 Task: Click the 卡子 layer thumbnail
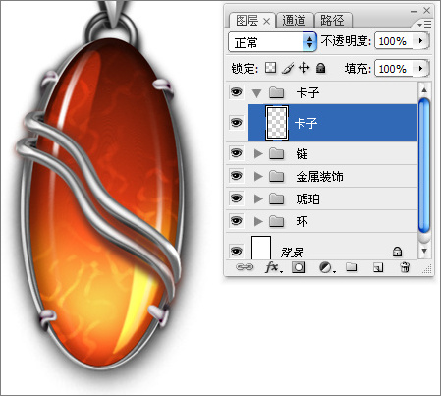(x=277, y=123)
